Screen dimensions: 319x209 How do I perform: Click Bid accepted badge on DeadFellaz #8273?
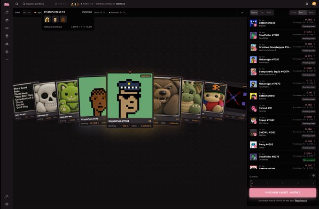(309, 160)
